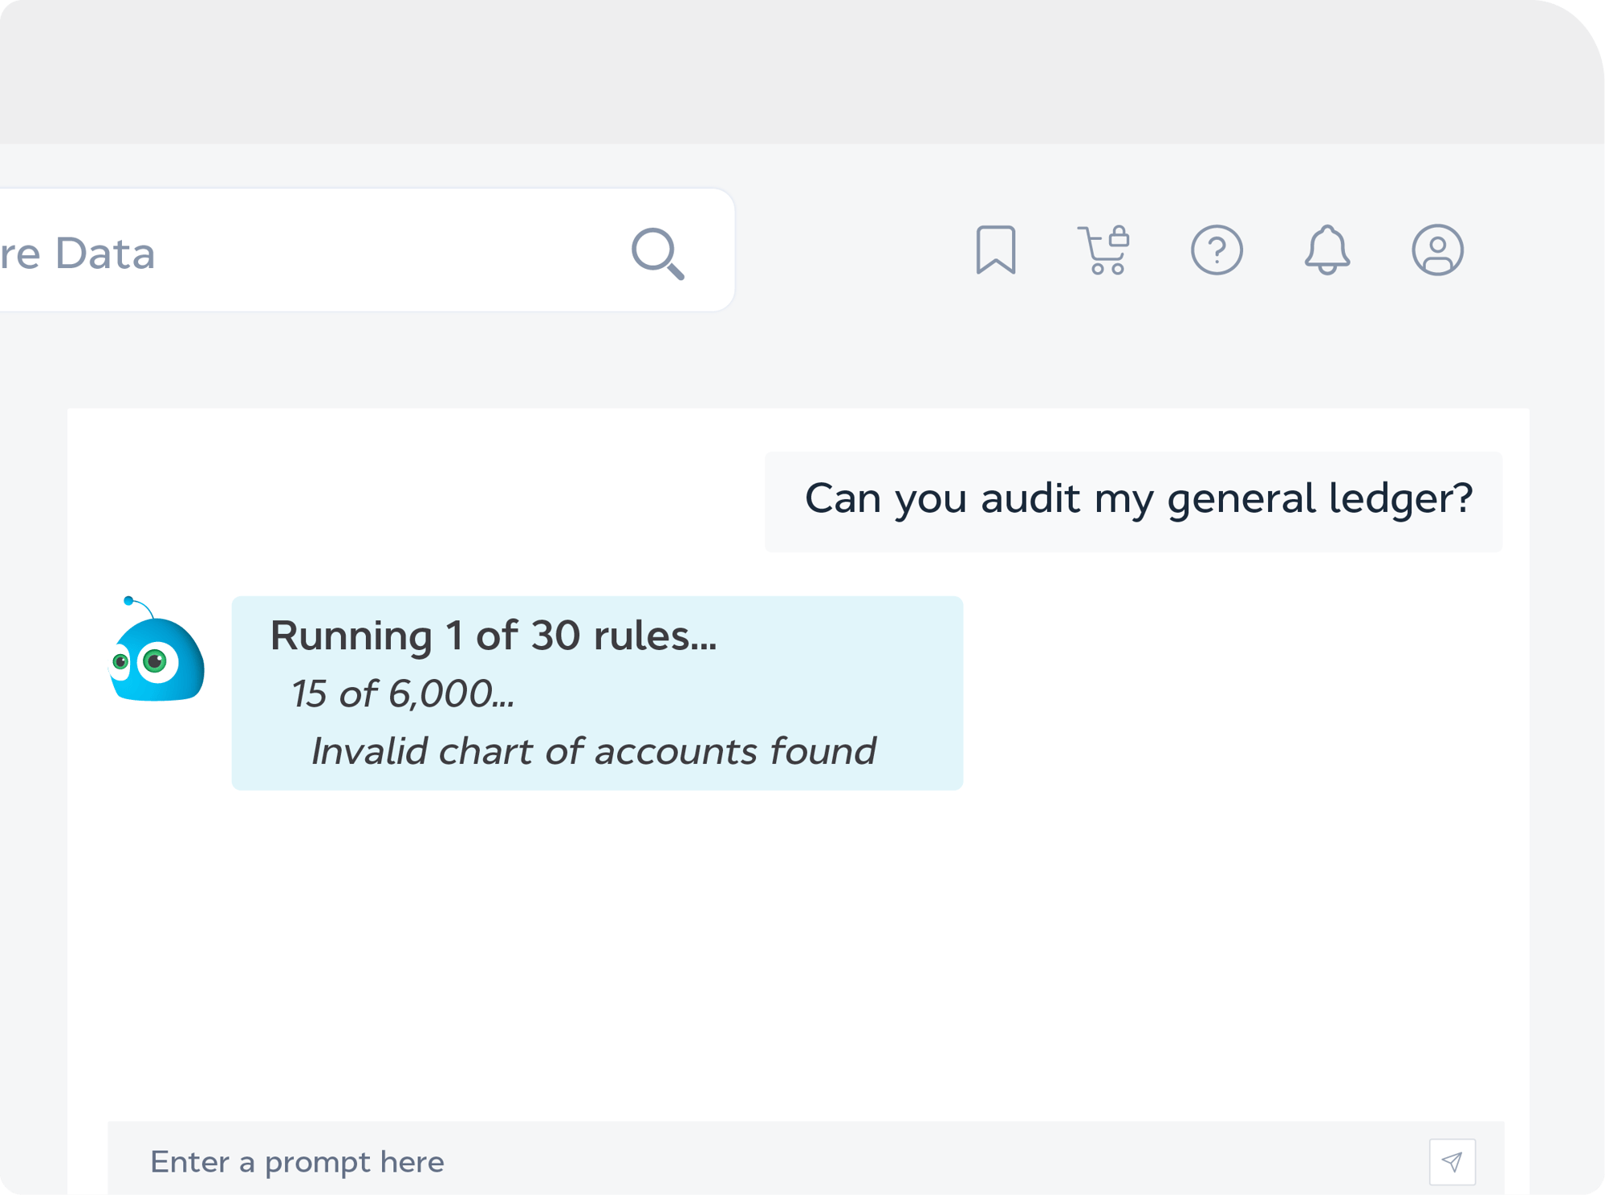Click the '15 of 6,000...' progress line
The height and width of the screenshot is (1195, 1605).
coord(402,694)
